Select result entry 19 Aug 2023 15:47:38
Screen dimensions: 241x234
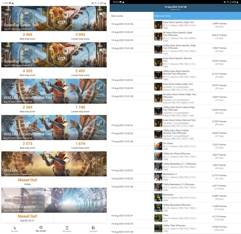pos(132,24)
